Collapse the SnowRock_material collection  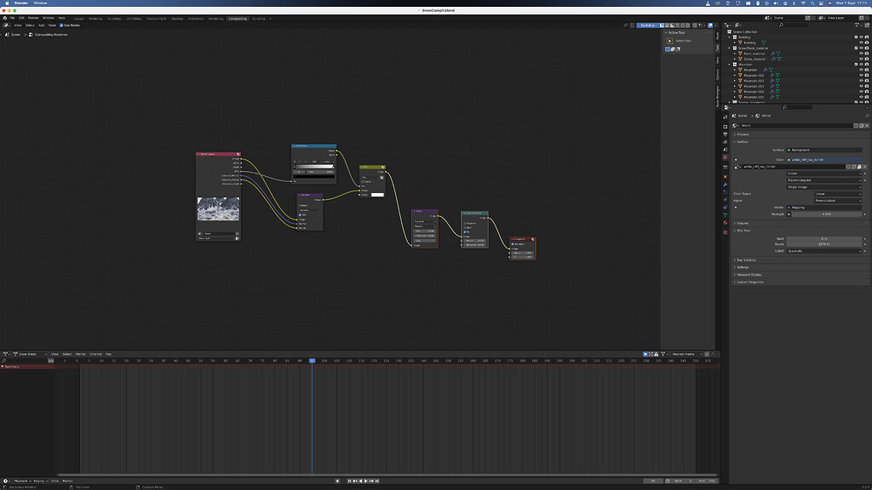click(730, 48)
